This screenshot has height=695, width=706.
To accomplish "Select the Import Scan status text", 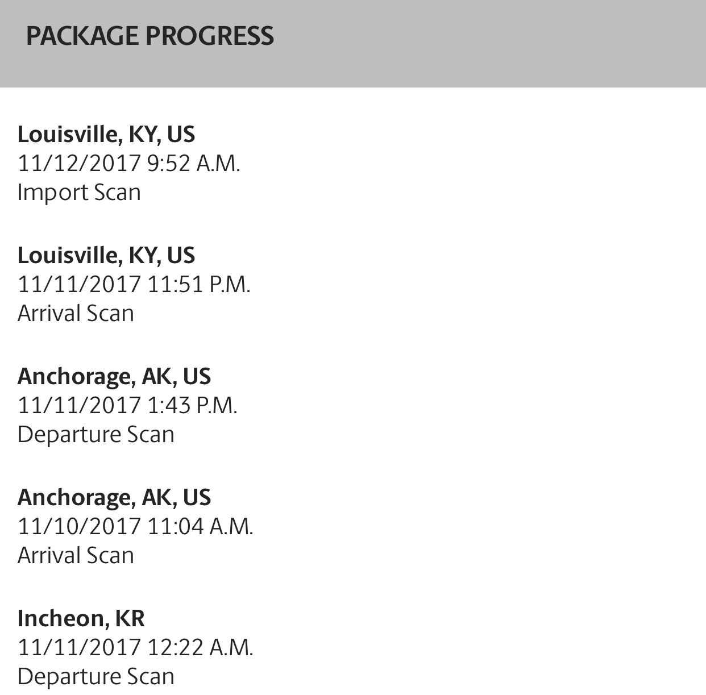I will click(x=79, y=192).
